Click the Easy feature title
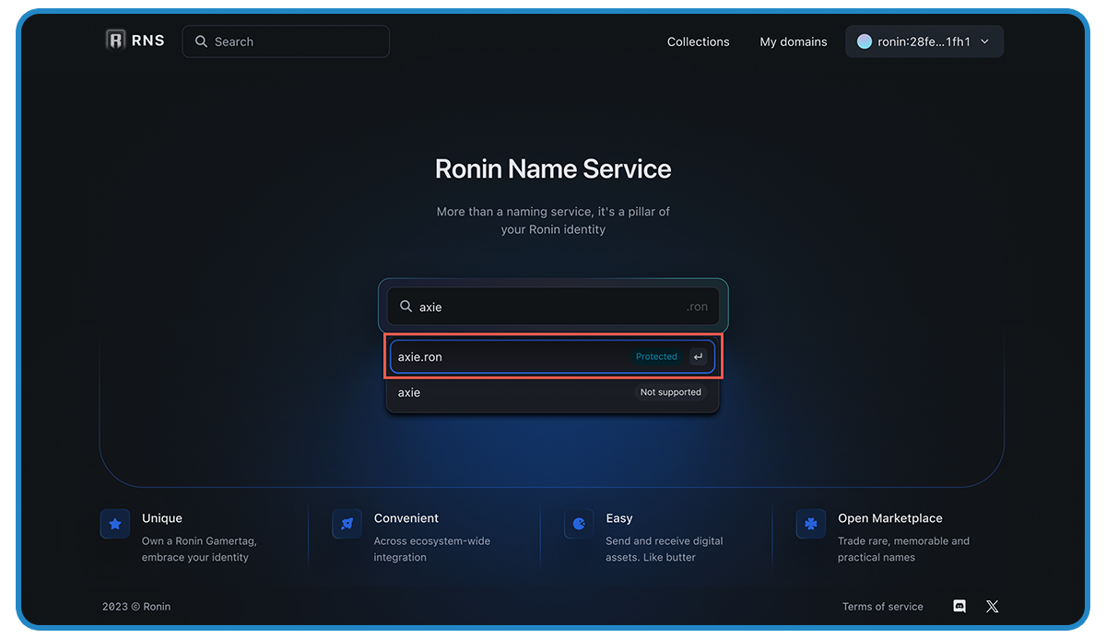1106x638 pixels. click(619, 518)
